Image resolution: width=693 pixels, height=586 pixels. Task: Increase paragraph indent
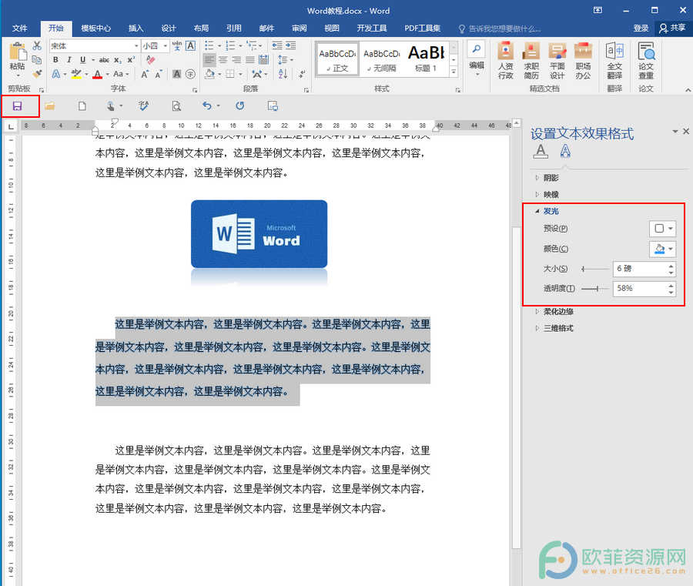tap(291, 45)
